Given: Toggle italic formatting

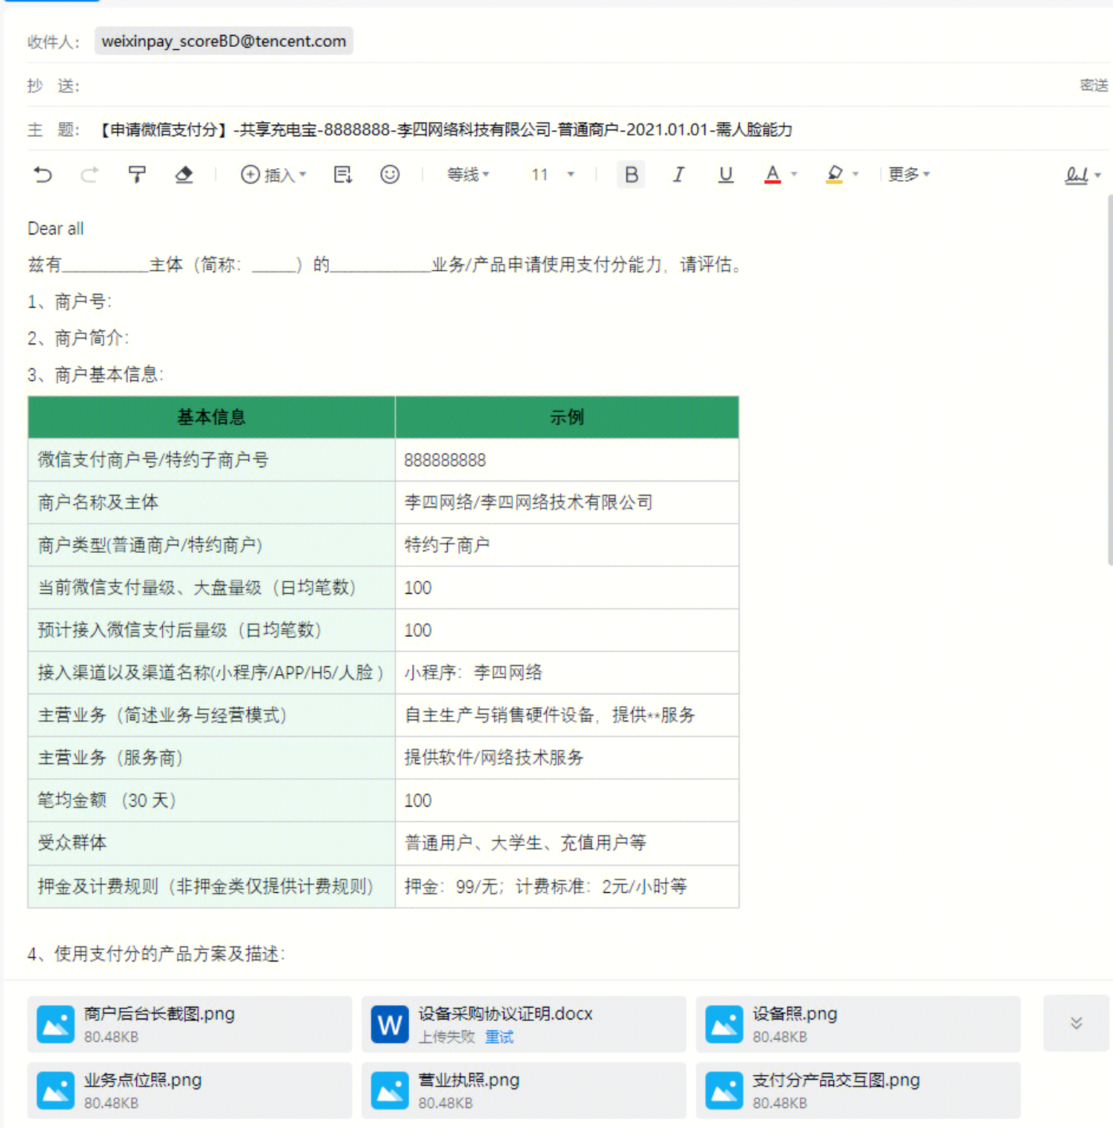Looking at the screenshot, I should pos(679,175).
